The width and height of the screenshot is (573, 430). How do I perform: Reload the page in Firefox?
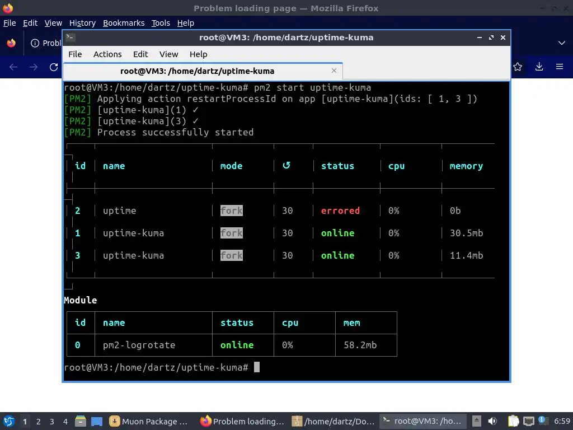tap(54, 67)
